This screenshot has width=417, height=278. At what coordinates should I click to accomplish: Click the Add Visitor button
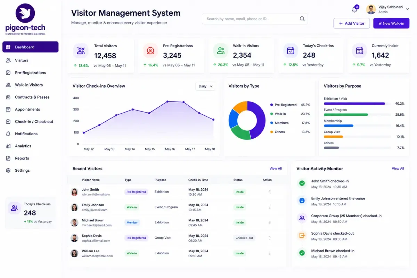click(x=352, y=23)
